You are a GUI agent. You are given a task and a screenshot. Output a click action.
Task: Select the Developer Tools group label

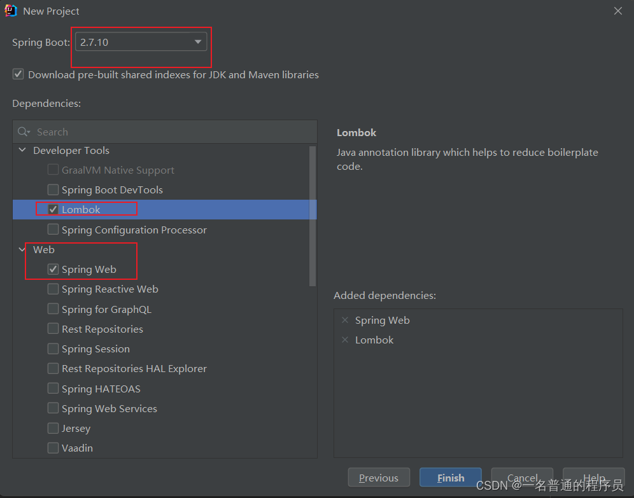[x=71, y=150]
